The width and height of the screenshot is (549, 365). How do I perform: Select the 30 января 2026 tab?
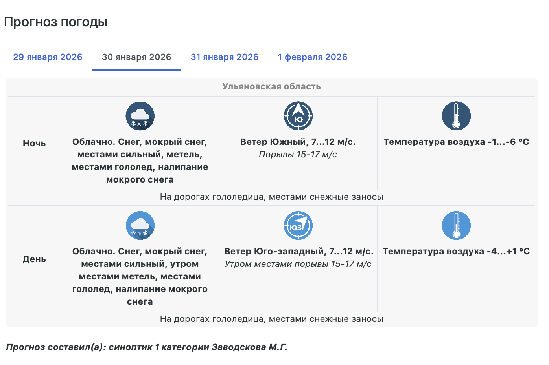coord(136,57)
